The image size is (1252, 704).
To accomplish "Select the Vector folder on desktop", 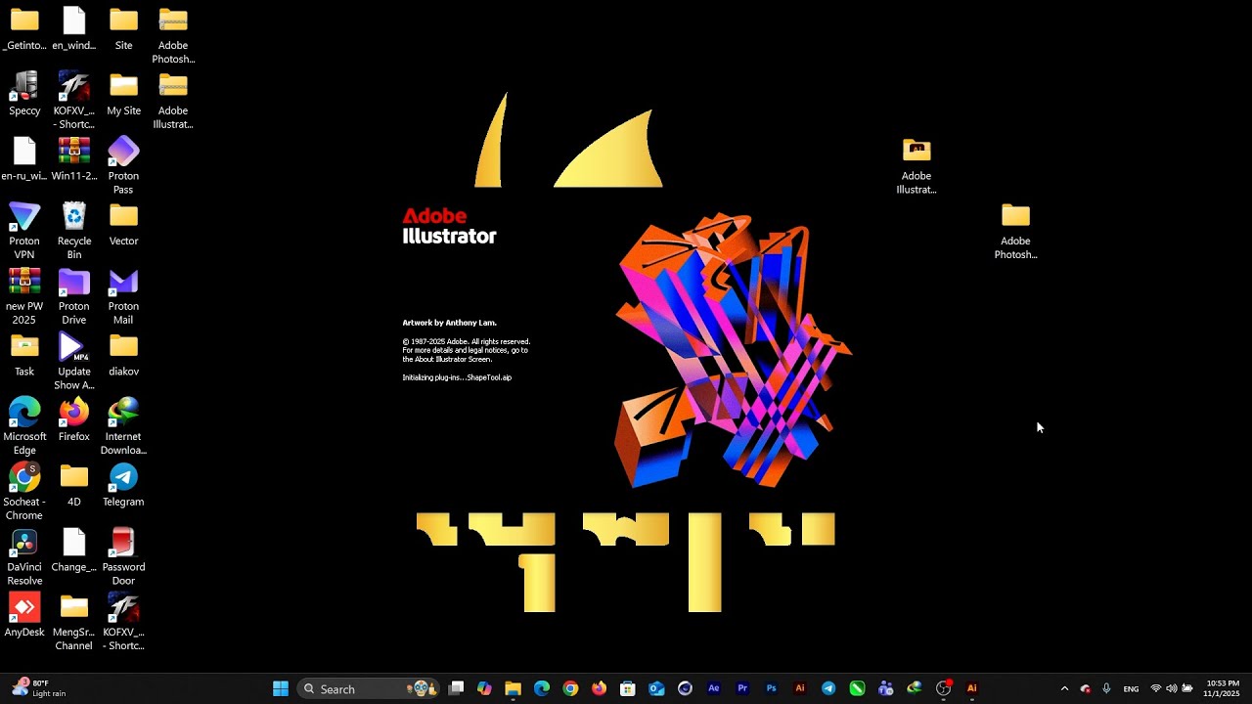I will pos(123,225).
